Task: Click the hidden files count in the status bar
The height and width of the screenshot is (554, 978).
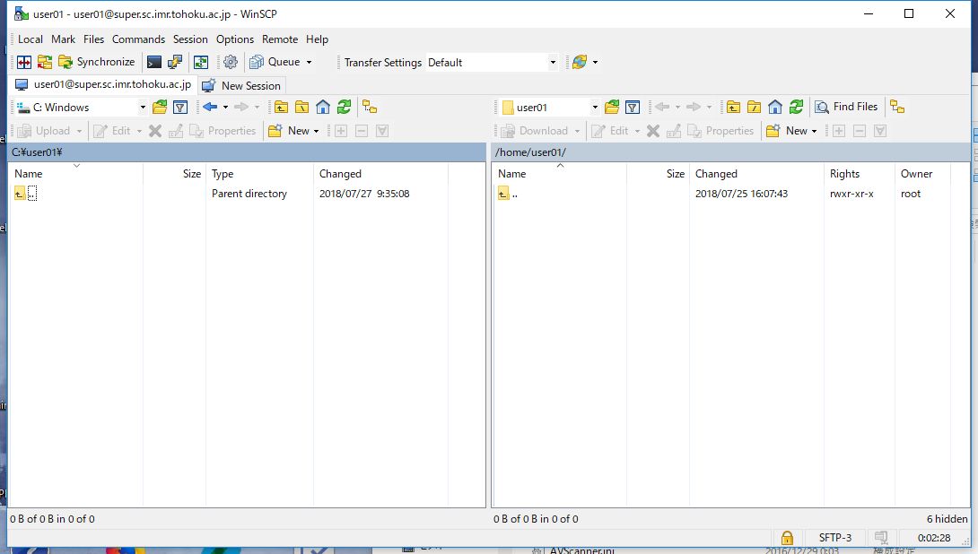Action: 946,518
